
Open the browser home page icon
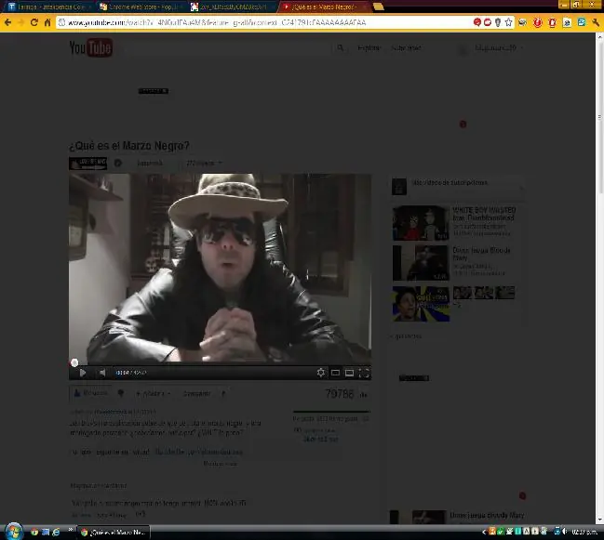click(47, 22)
